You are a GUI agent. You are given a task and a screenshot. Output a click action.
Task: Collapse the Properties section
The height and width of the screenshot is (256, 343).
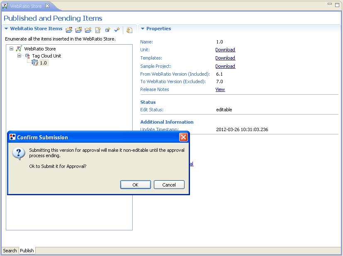(143, 29)
